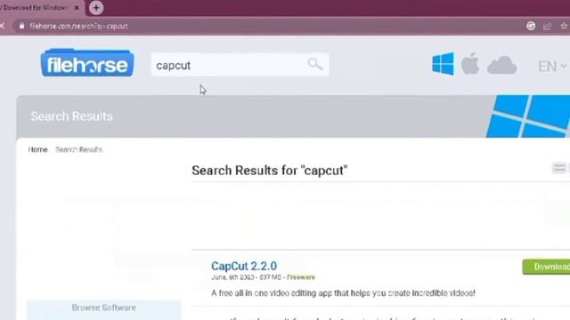570x320 pixels.
Task: Bookmark this page with the star icon
Action: point(564,26)
